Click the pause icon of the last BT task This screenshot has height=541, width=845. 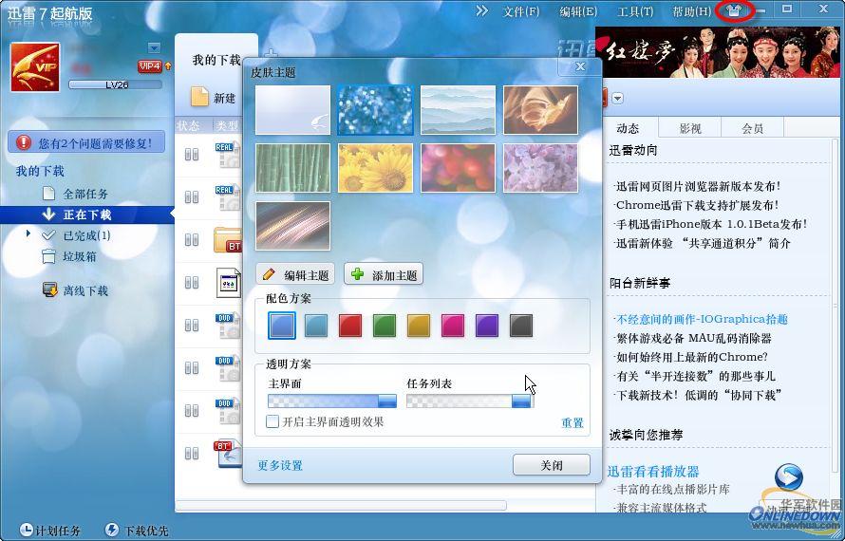tap(192, 453)
